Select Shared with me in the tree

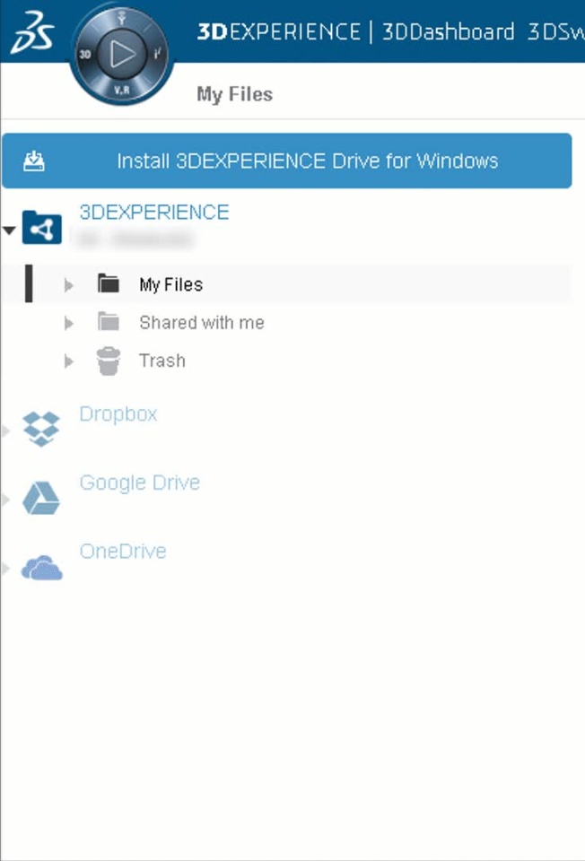pos(202,322)
